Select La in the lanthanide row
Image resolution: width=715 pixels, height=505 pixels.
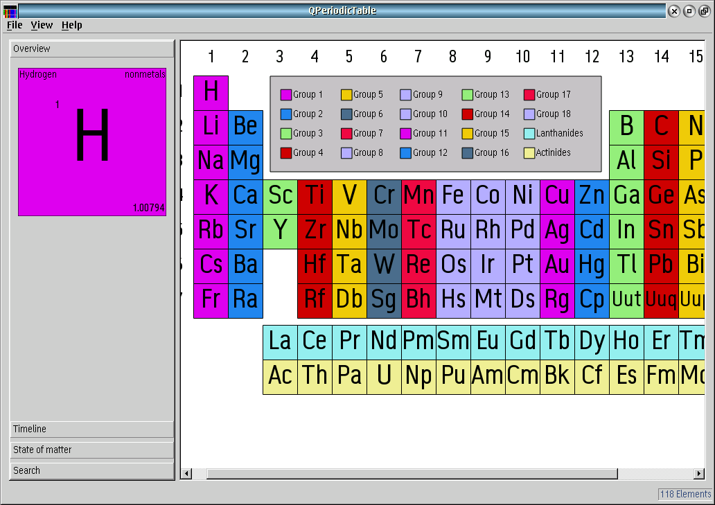[280, 340]
